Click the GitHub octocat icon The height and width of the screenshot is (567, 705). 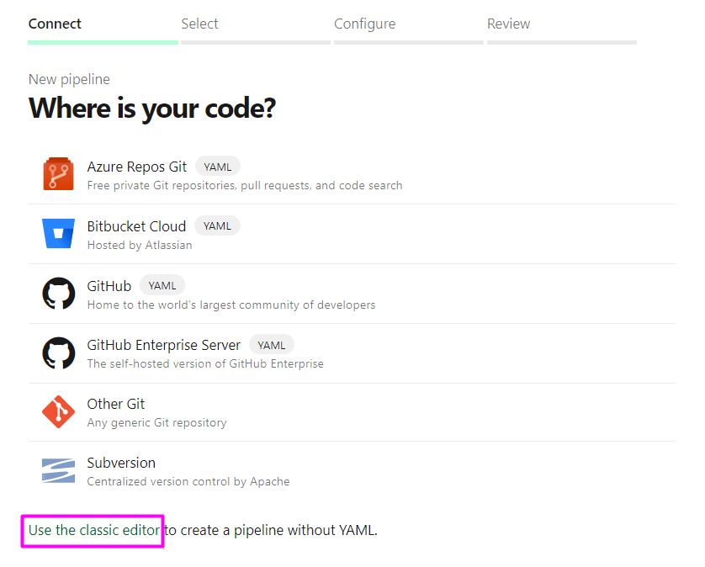coord(58,293)
